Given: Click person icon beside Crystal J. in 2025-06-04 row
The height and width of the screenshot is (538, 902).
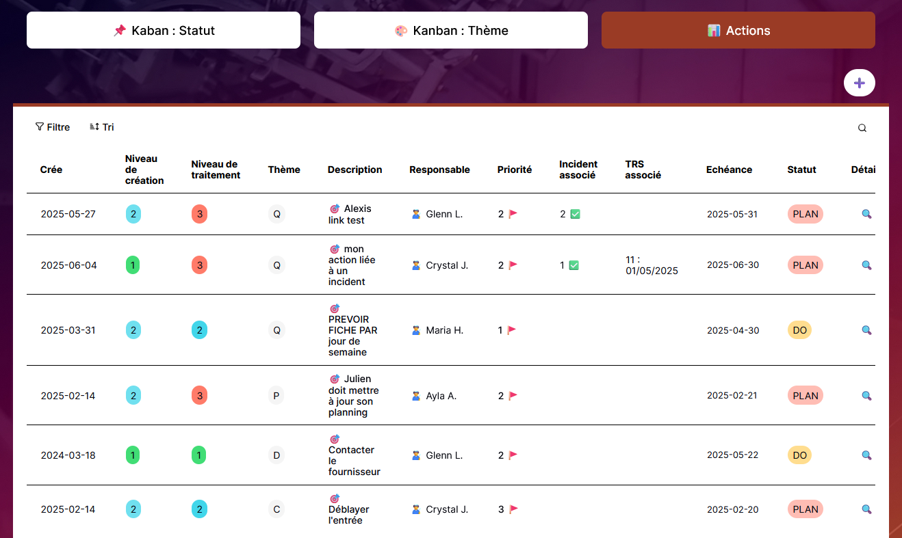Looking at the screenshot, I should (416, 265).
